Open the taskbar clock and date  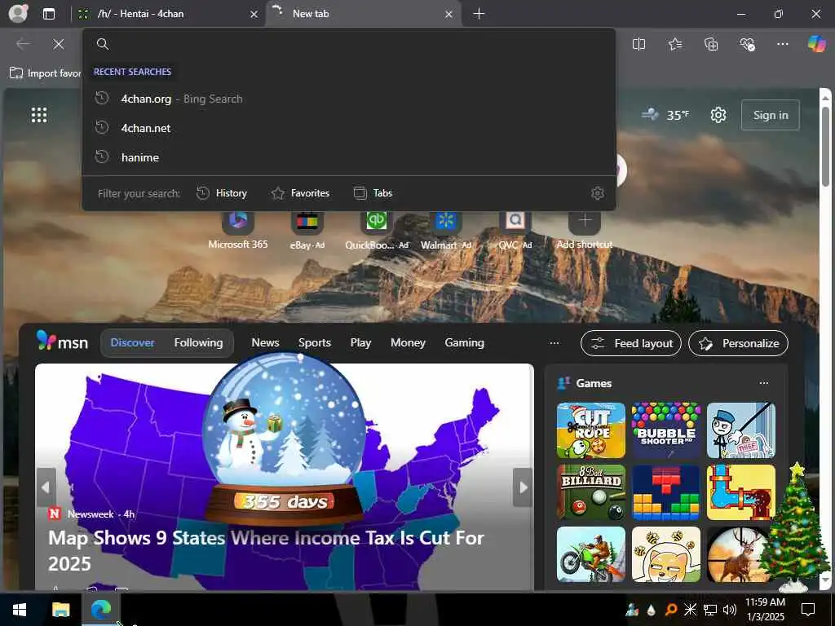click(x=765, y=610)
